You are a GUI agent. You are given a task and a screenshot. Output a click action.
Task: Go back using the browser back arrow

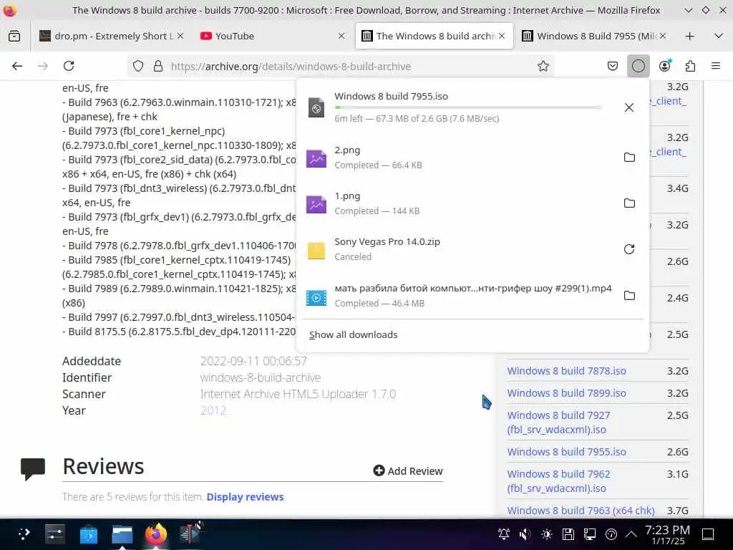(x=17, y=66)
